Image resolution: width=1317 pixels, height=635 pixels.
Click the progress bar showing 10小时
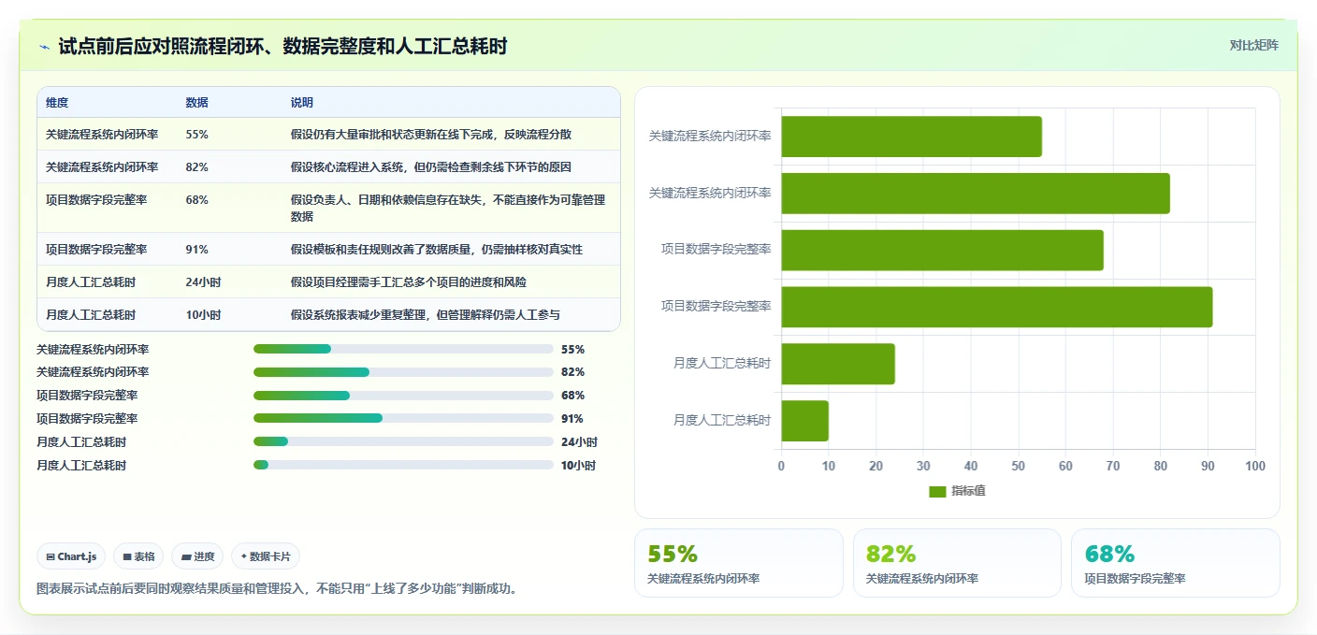click(403, 465)
